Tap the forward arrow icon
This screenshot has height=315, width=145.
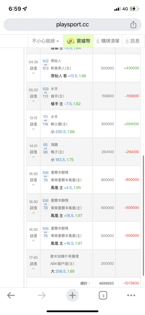42,295
